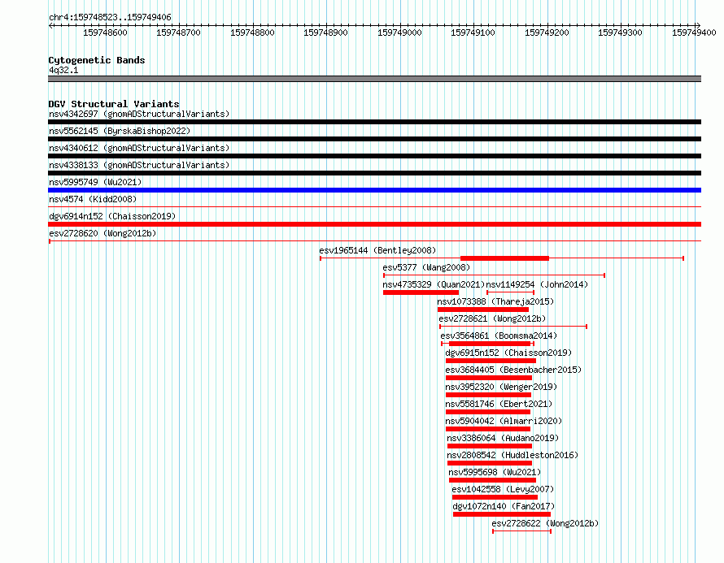Viewport: 724px width, 563px height.
Task: Open variant esv1042558 (Levy2007)
Action: (x=503, y=489)
